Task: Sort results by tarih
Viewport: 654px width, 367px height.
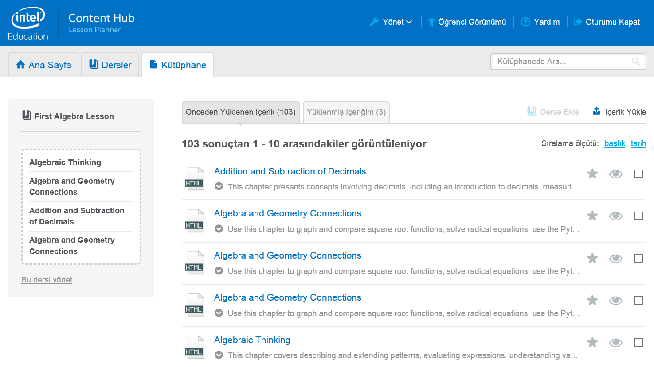Action: coord(638,143)
